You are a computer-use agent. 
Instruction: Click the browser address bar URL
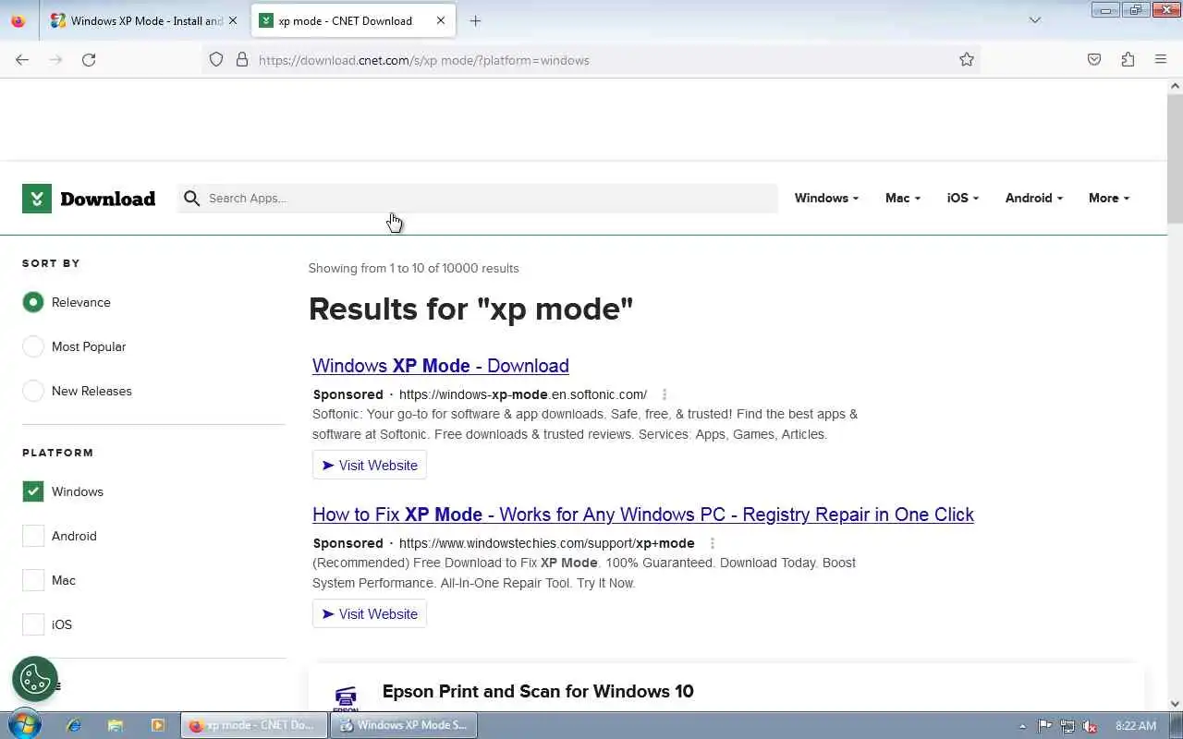pos(424,60)
